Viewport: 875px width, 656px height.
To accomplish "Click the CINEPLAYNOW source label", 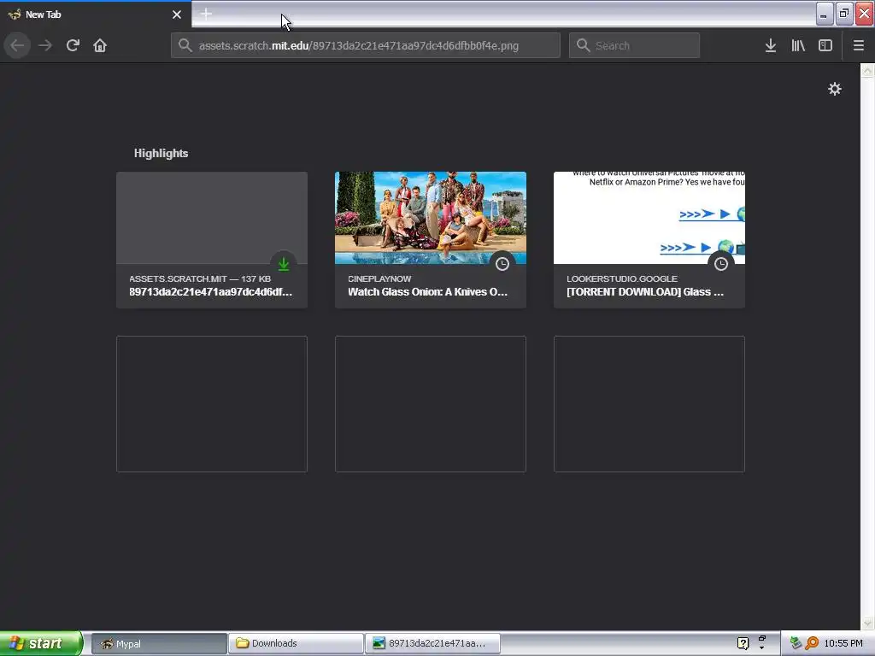I will pos(379,278).
